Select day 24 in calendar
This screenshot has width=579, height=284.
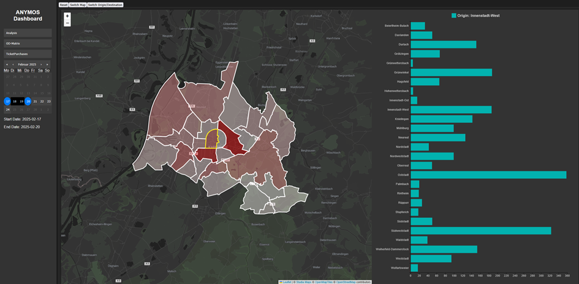(7, 110)
